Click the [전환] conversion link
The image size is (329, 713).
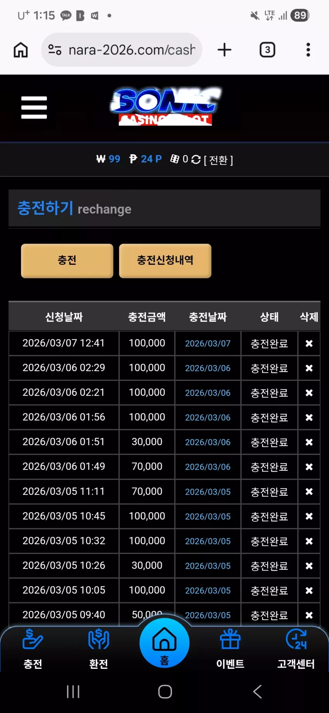pos(218,160)
